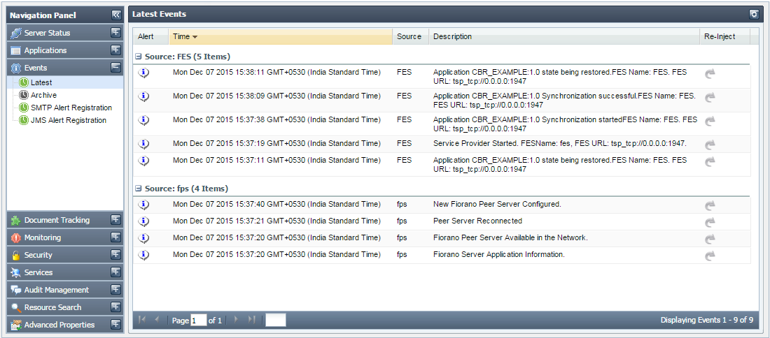Click the Latest Events panel tool icon
Screen dimensions: 770x338
click(754, 14)
